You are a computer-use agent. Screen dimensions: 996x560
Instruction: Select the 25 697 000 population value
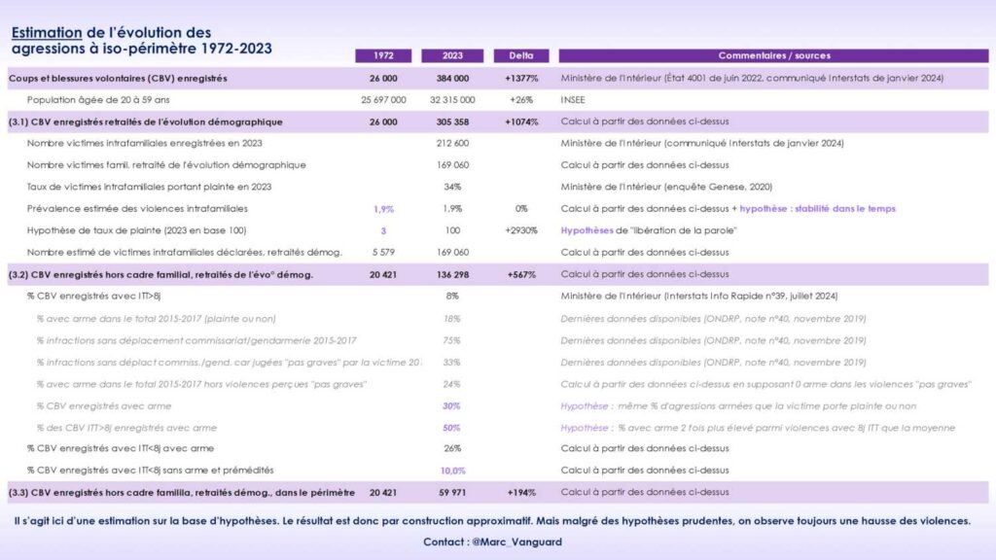[x=383, y=100]
